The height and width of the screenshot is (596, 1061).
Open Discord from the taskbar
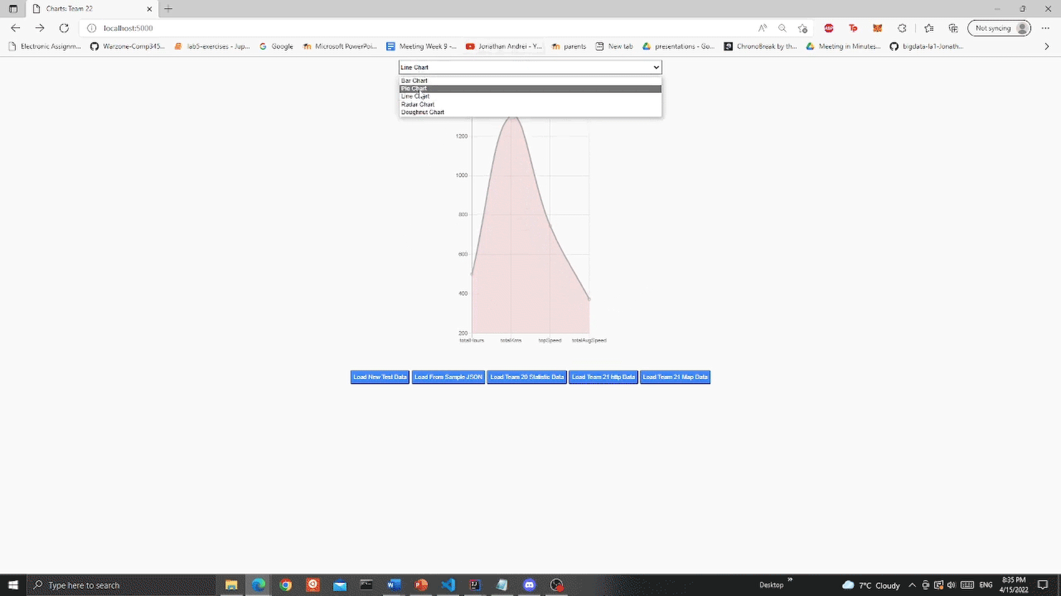(x=529, y=585)
